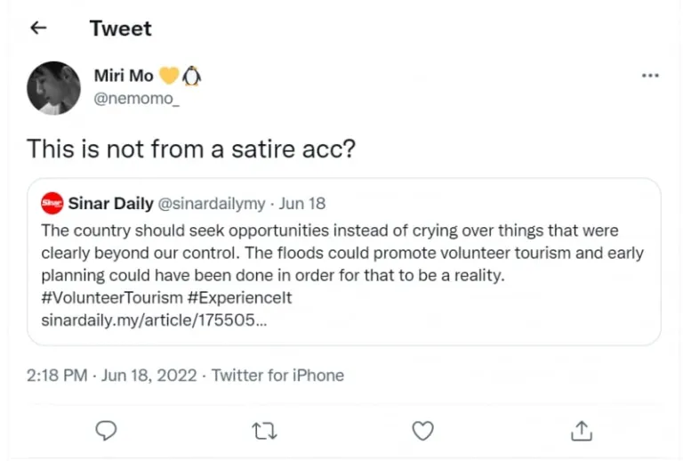The image size is (683, 461).
Task: Open the quoted tweet's Jun 18 date
Action: [302, 204]
